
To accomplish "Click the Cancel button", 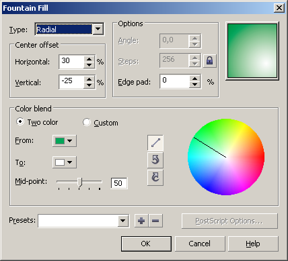I will pos(200,244).
